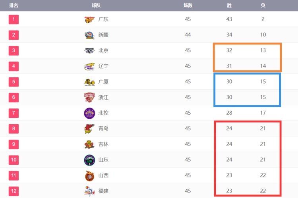Click the pink rank 12 badge
This screenshot has height=198, width=298.
(x=14, y=191)
